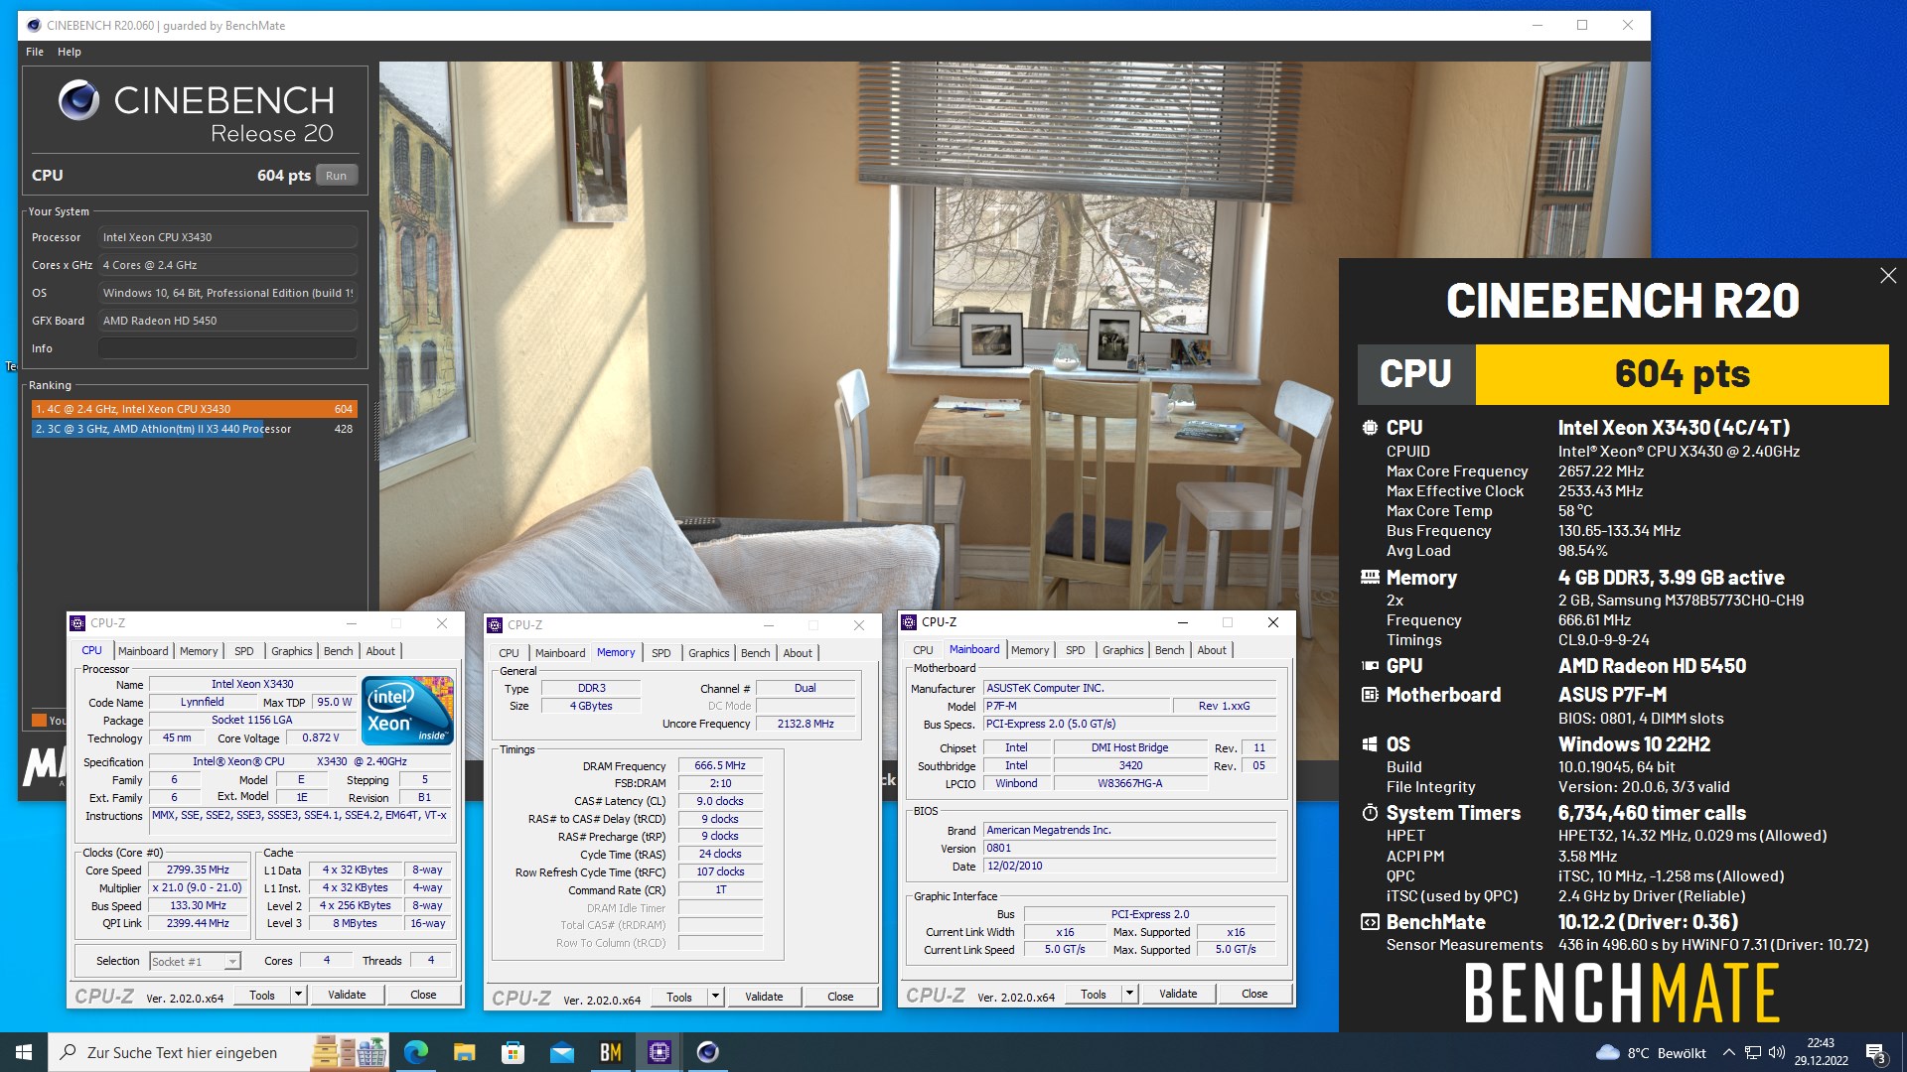Image resolution: width=1907 pixels, height=1072 pixels.
Task: Switch to SPD tab in CPU-Z Memory window
Action: coord(661,653)
